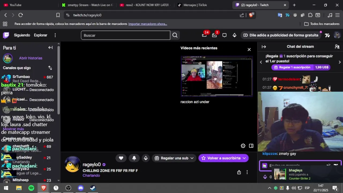Open Abrir historias link
Screen dimensions: 343x193
(31, 58)
